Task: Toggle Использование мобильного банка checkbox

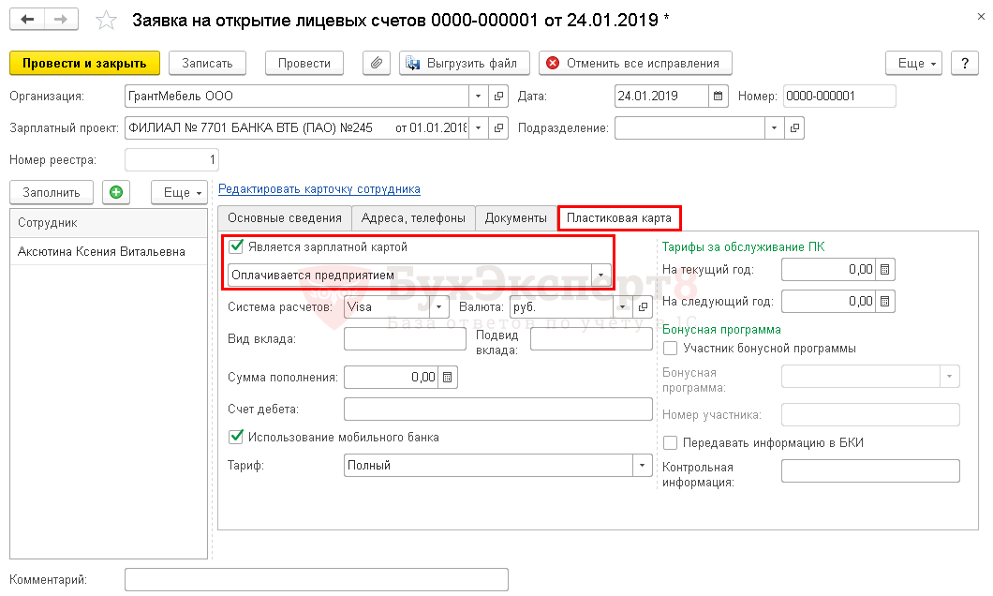Action: pyautogui.click(x=236, y=437)
